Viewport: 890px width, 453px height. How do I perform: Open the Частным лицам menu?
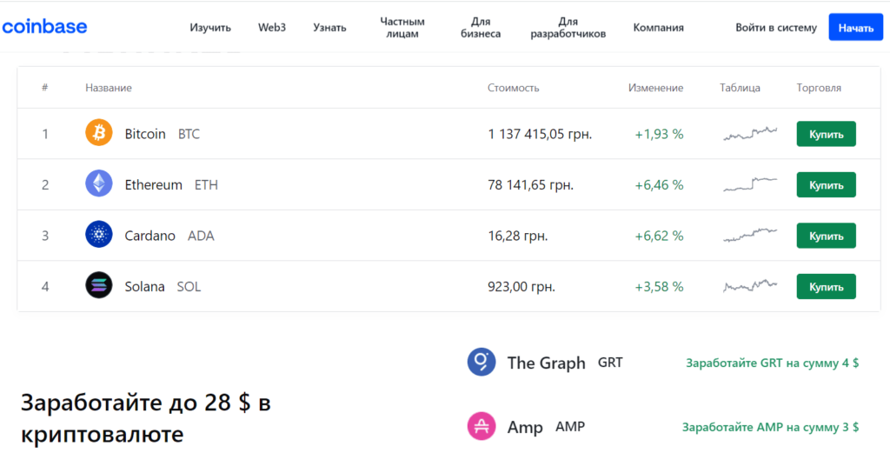402,28
